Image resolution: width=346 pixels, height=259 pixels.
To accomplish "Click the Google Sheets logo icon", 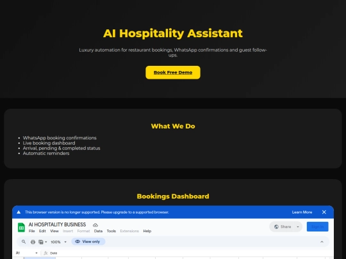I will coord(21,228).
